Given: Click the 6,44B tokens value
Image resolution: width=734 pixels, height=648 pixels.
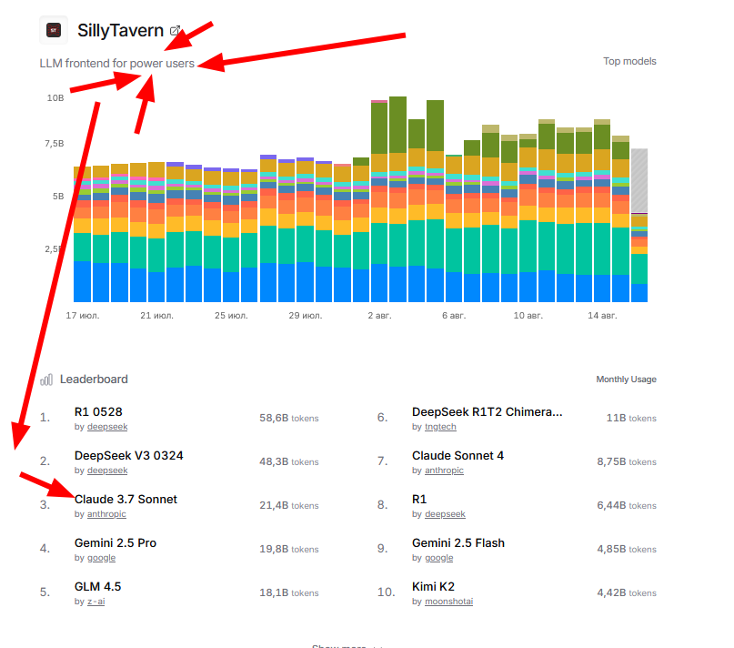Looking at the screenshot, I should click(627, 505).
